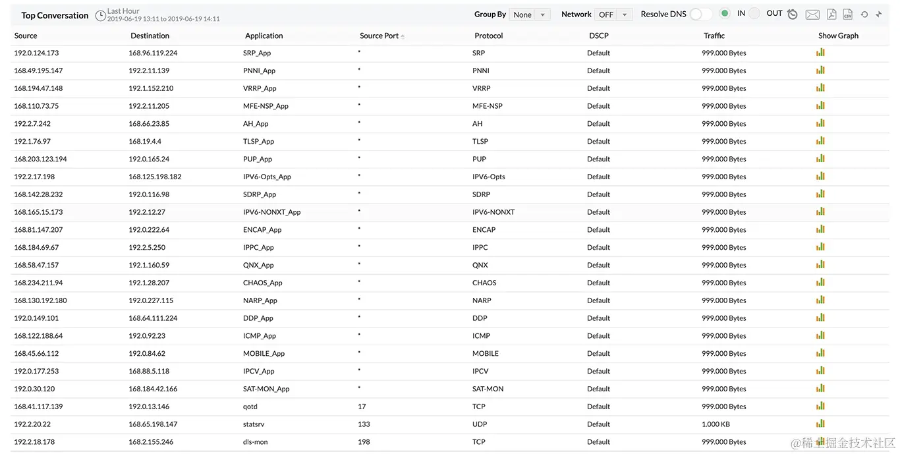Open the Network OFF dropdown
Screen dimensions: 900x454
coord(615,14)
